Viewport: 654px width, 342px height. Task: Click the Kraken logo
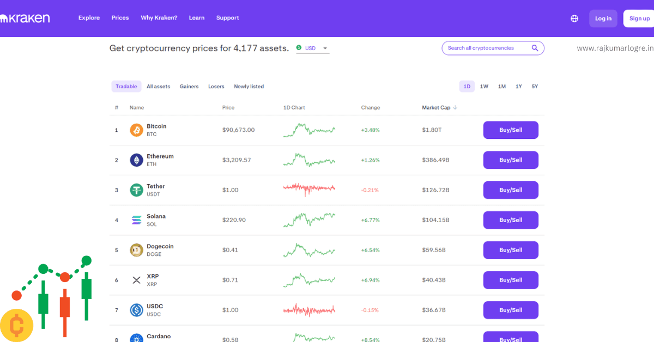(25, 18)
